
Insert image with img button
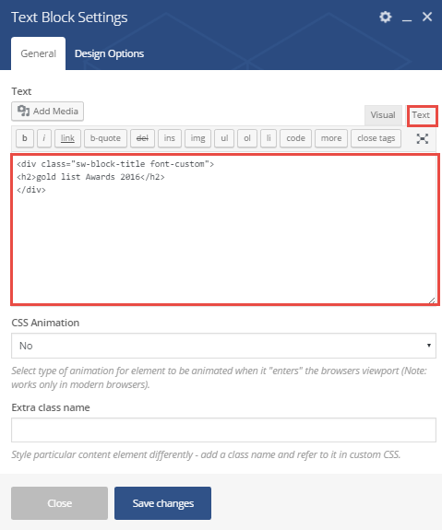[x=197, y=138]
